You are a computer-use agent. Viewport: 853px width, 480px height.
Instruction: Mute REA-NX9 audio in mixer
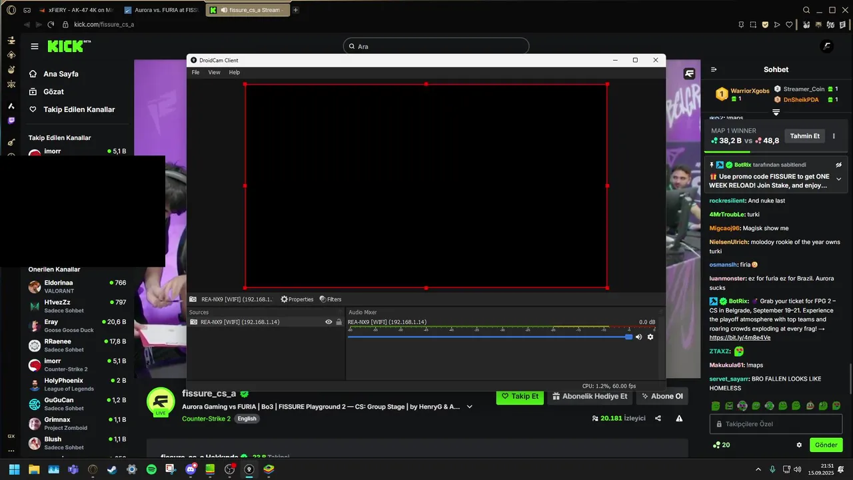638,337
